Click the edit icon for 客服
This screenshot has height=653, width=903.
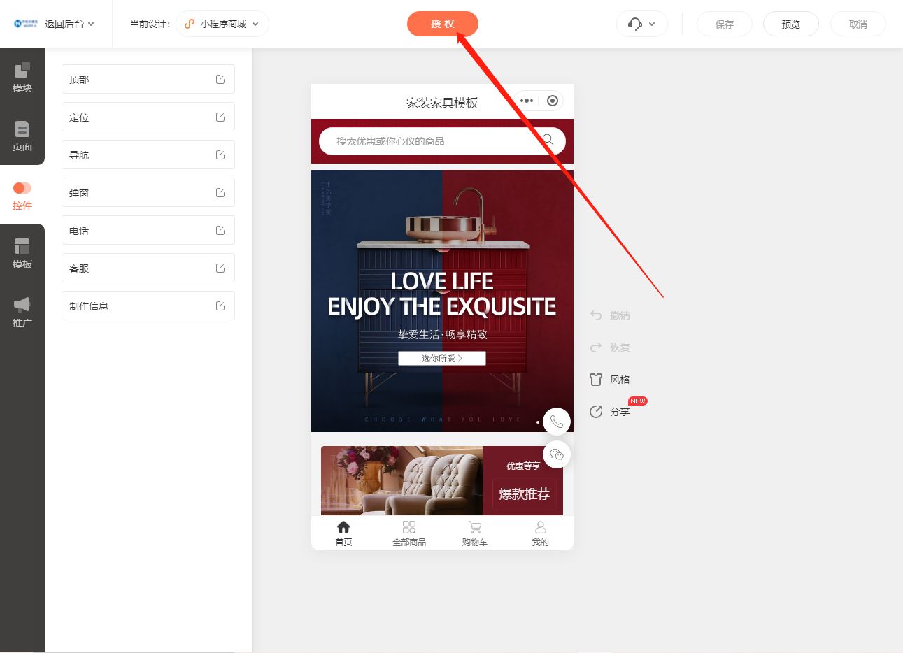coord(220,268)
